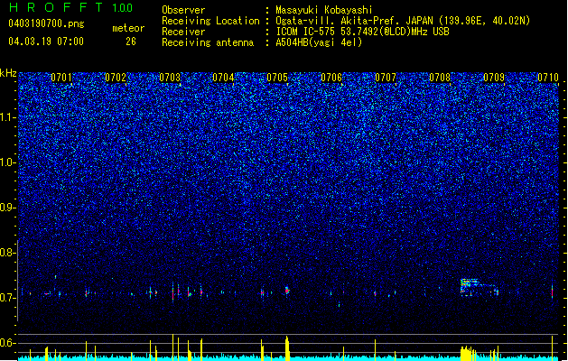This screenshot has width=568, height=361.
Task: Click the 0703 time marker
Action: tap(170, 78)
